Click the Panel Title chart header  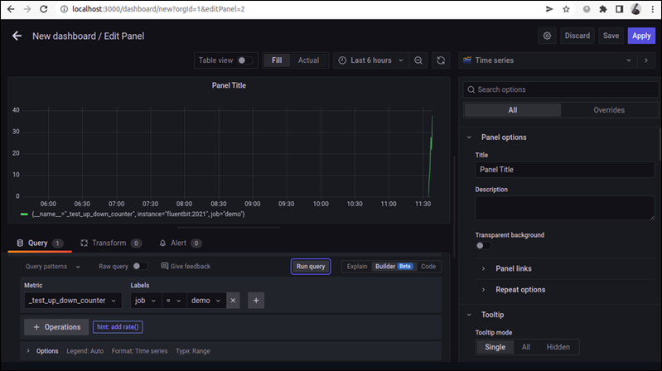pos(229,85)
